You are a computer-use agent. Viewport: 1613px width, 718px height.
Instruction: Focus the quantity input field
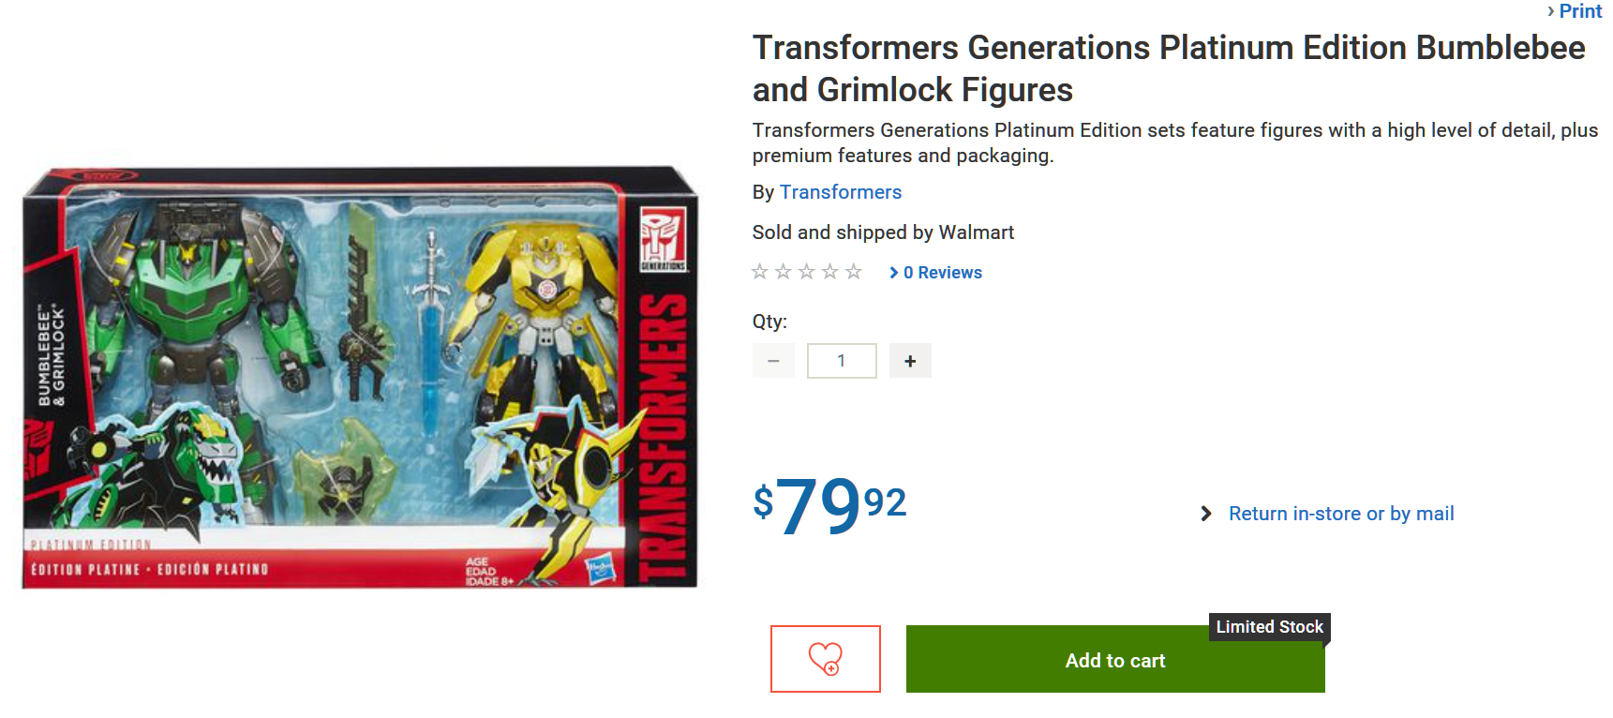842,361
